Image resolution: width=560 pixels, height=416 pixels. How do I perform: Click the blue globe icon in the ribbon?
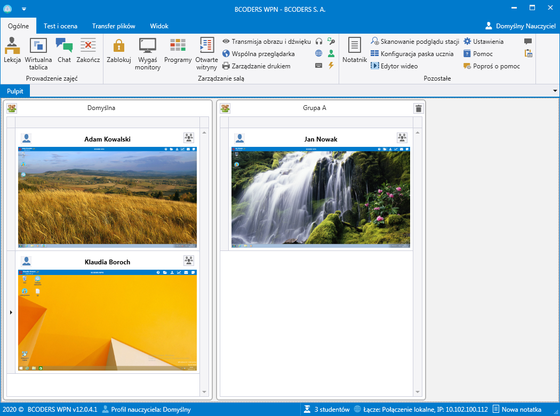pyautogui.click(x=319, y=53)
